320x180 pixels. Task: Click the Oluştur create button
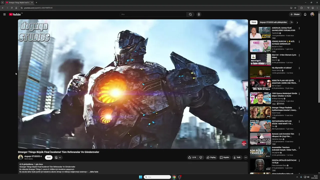click(x=295, y=14)
